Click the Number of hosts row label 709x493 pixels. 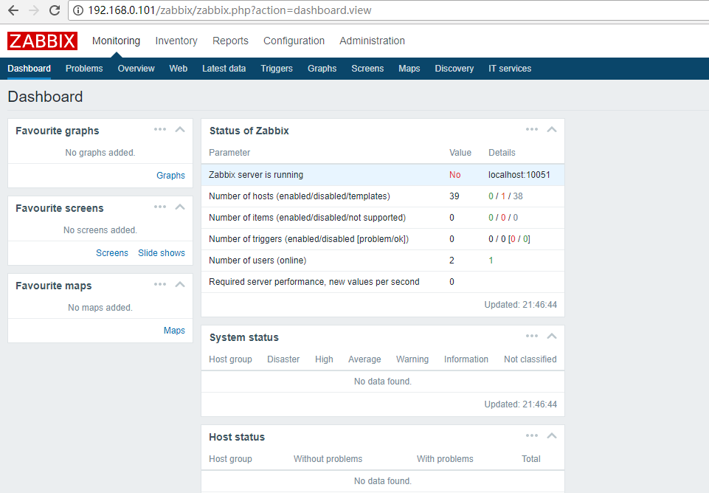[x=300, y=196]
